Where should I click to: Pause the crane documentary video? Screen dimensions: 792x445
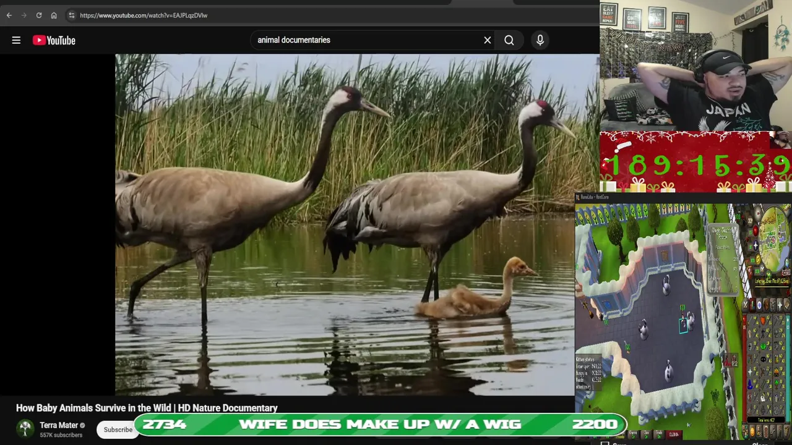point(345,224)
